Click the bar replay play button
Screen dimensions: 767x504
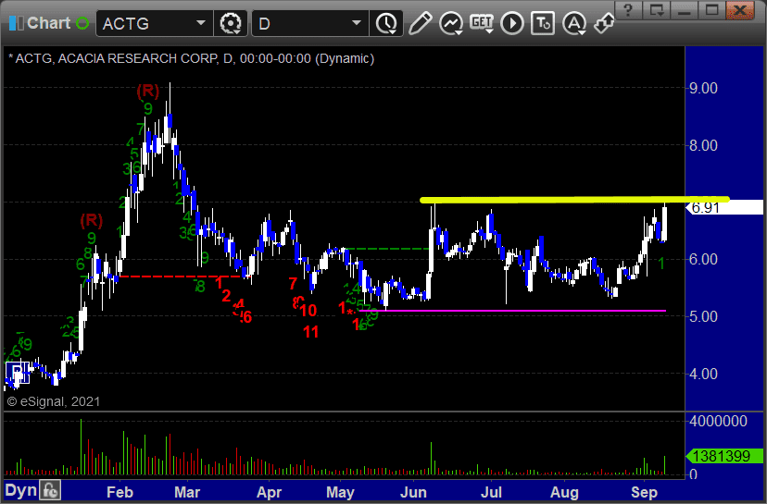[512, 23]
